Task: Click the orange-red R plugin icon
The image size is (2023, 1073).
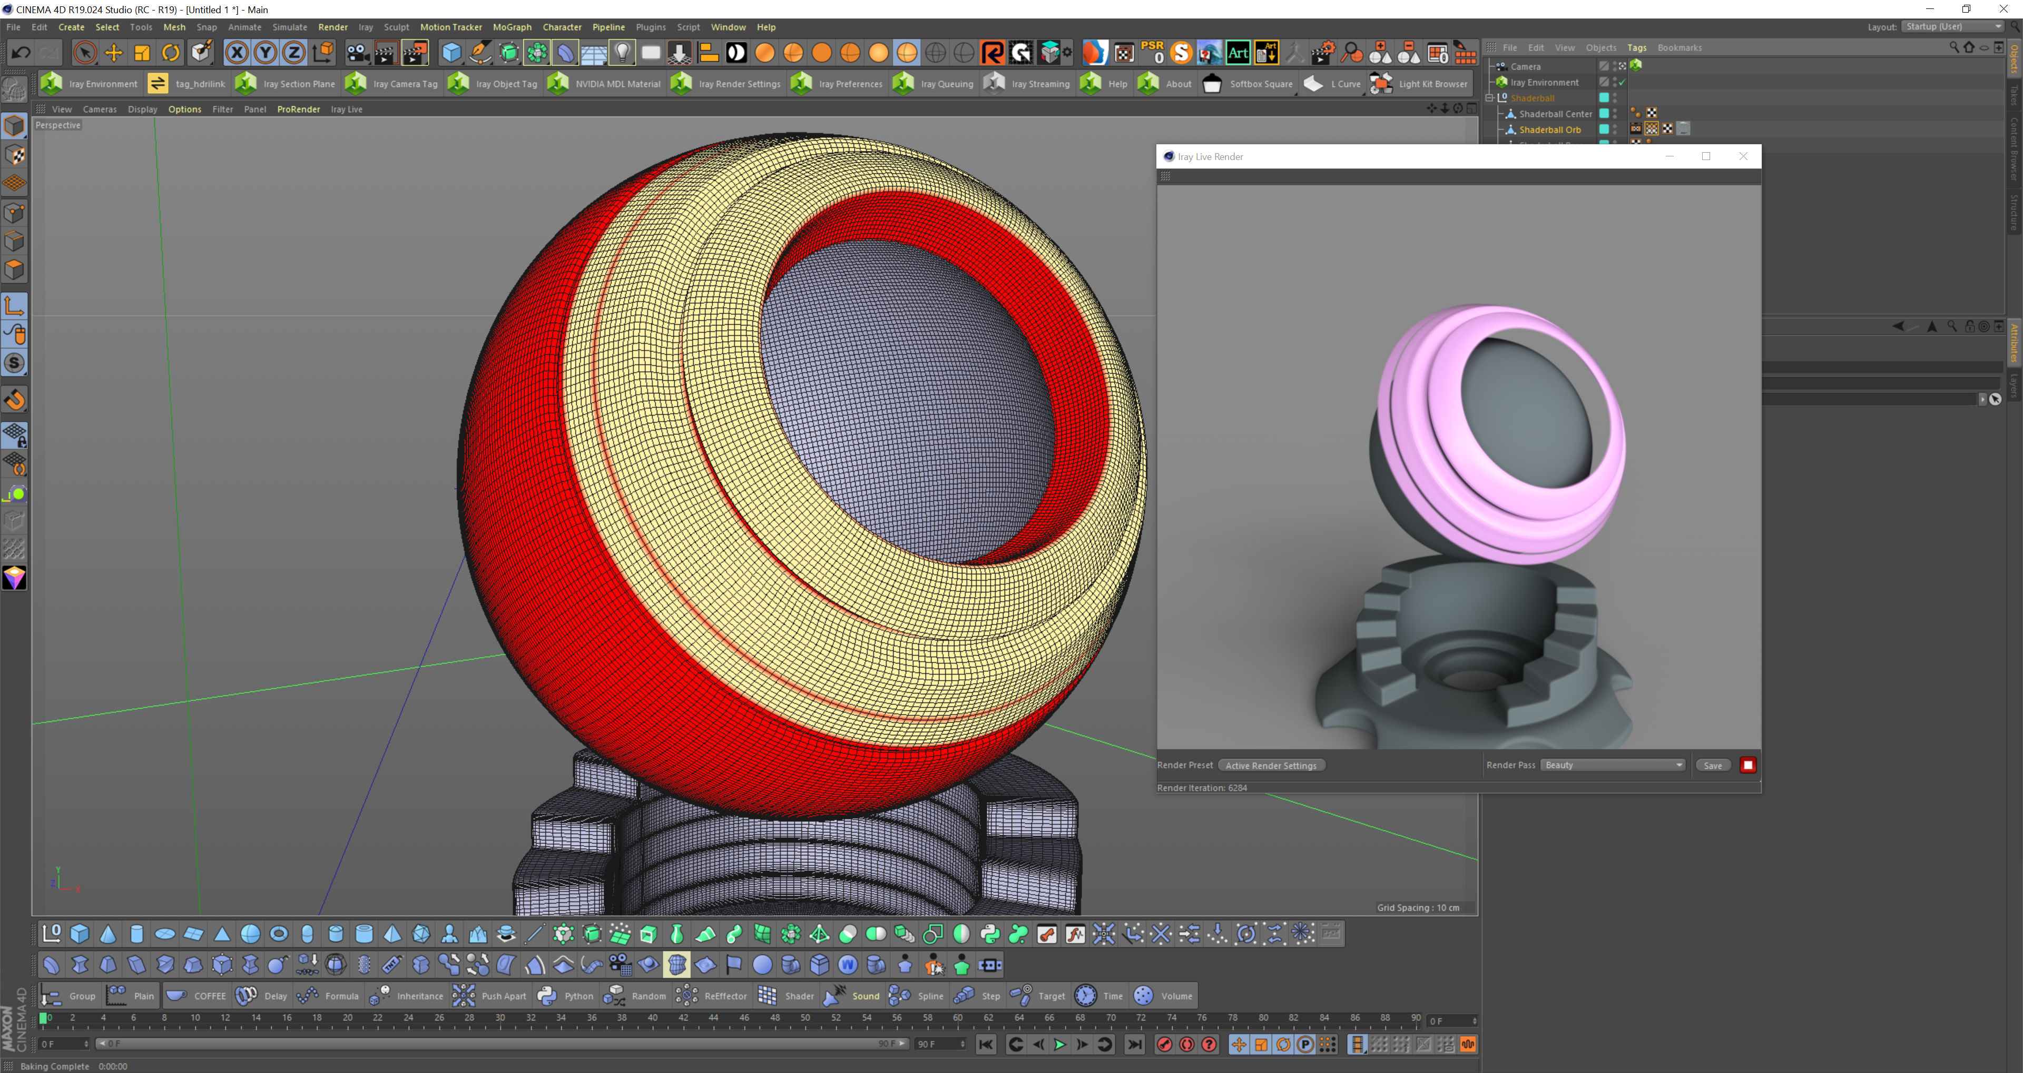Action: [993, 53]
